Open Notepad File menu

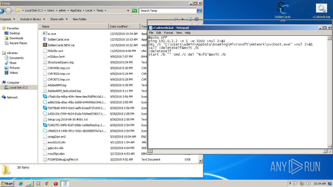[x=151, y=33]
